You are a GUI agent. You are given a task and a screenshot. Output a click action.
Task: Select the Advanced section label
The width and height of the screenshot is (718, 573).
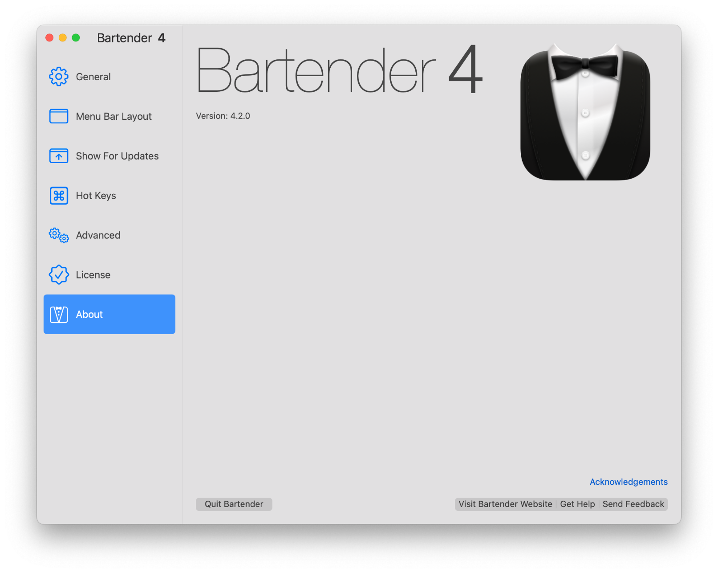pyautogui.click(x=98, y=235)
